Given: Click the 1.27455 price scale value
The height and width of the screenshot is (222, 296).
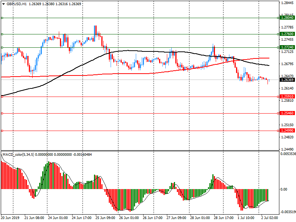Looking at the screenshot, I should (x=287, y=40).
